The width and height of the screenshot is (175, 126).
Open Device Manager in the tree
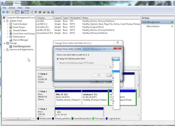pos(21,40)
